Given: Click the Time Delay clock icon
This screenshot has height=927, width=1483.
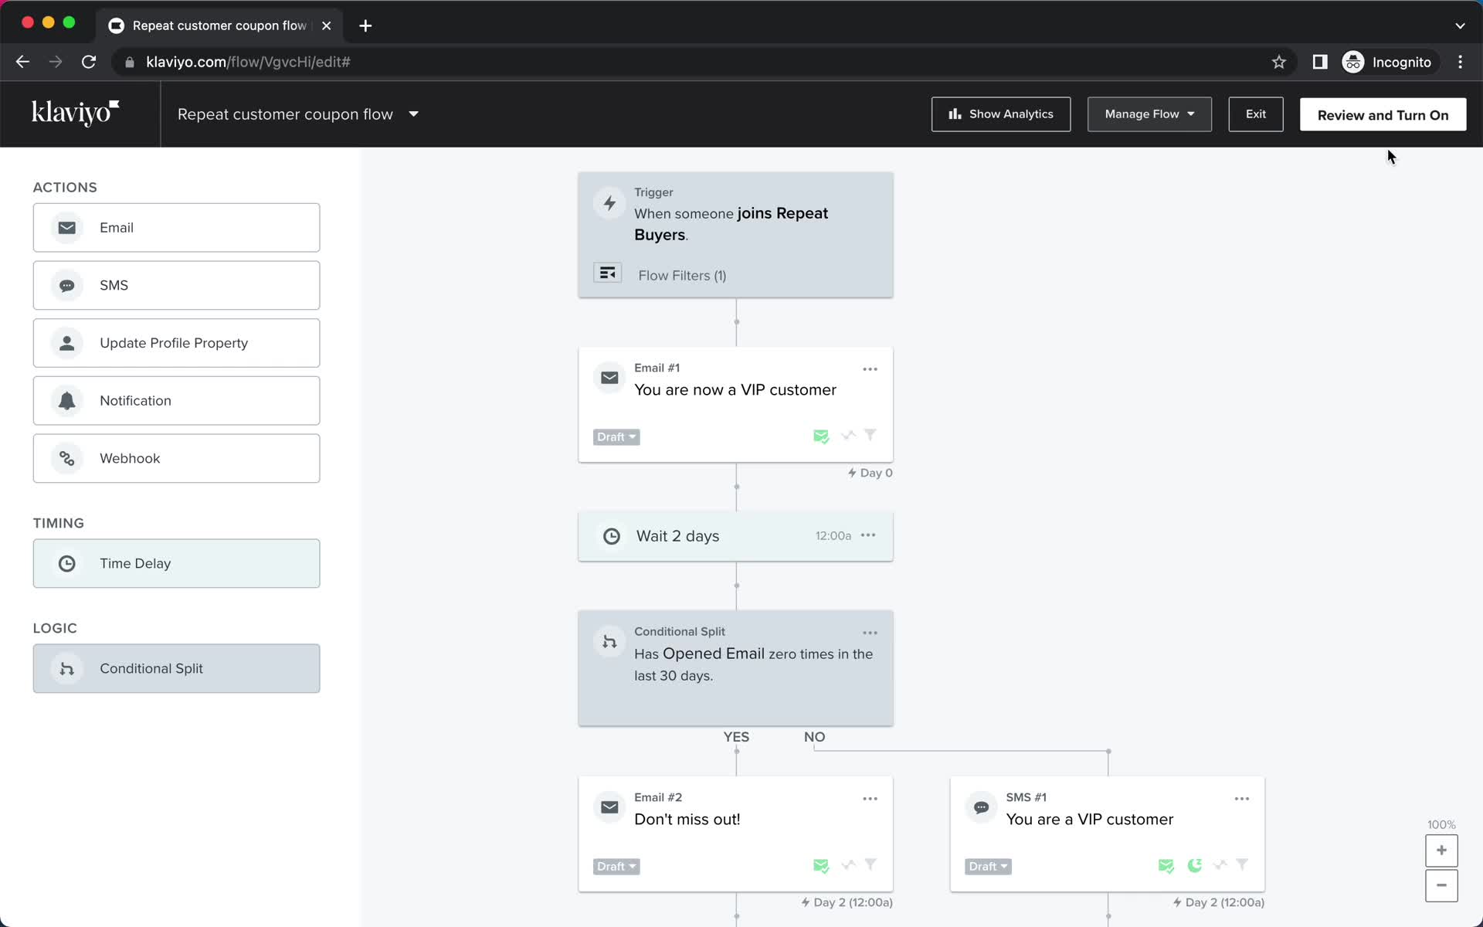Looking at the screenshot, I should coord(67,564).
